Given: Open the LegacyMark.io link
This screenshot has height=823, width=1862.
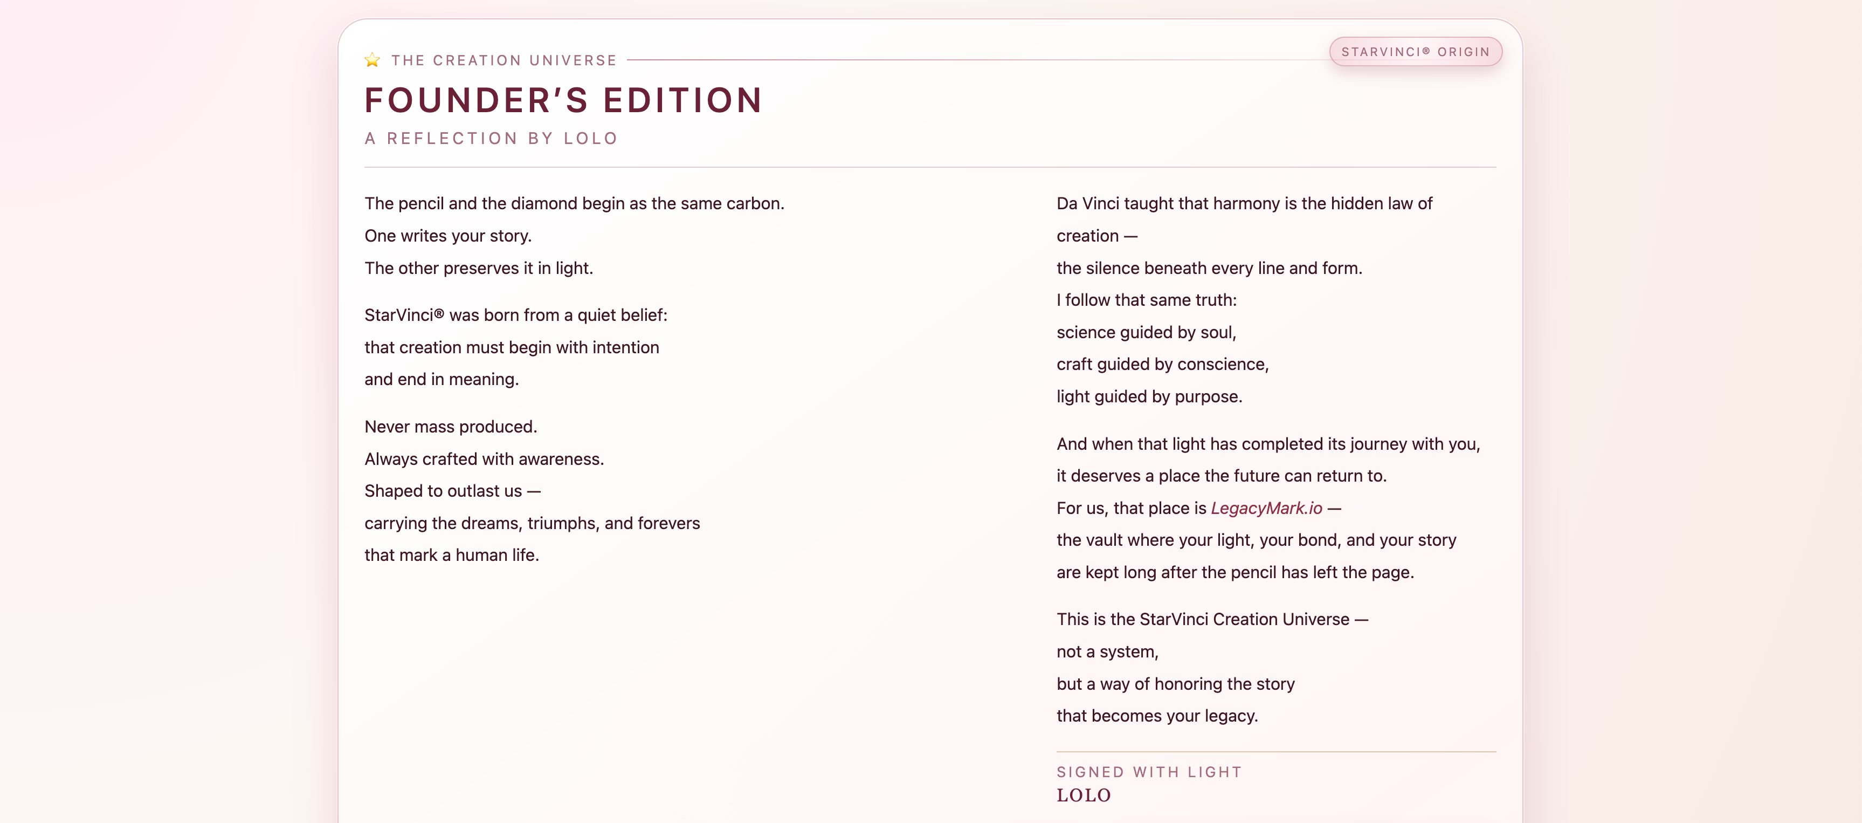Looking at the screenshot, I should [1266, 509].
